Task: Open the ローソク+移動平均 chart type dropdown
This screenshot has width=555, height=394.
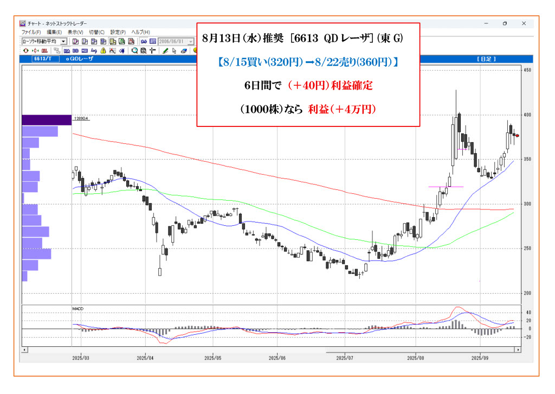Action: (63, 41)
